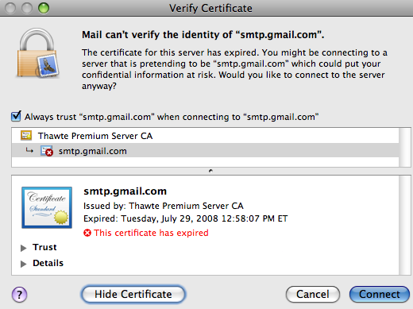413x309 pixels.
Task: Click the certificate chain list scrollbar
Action: pyautogui.click(x=405, y=148)
